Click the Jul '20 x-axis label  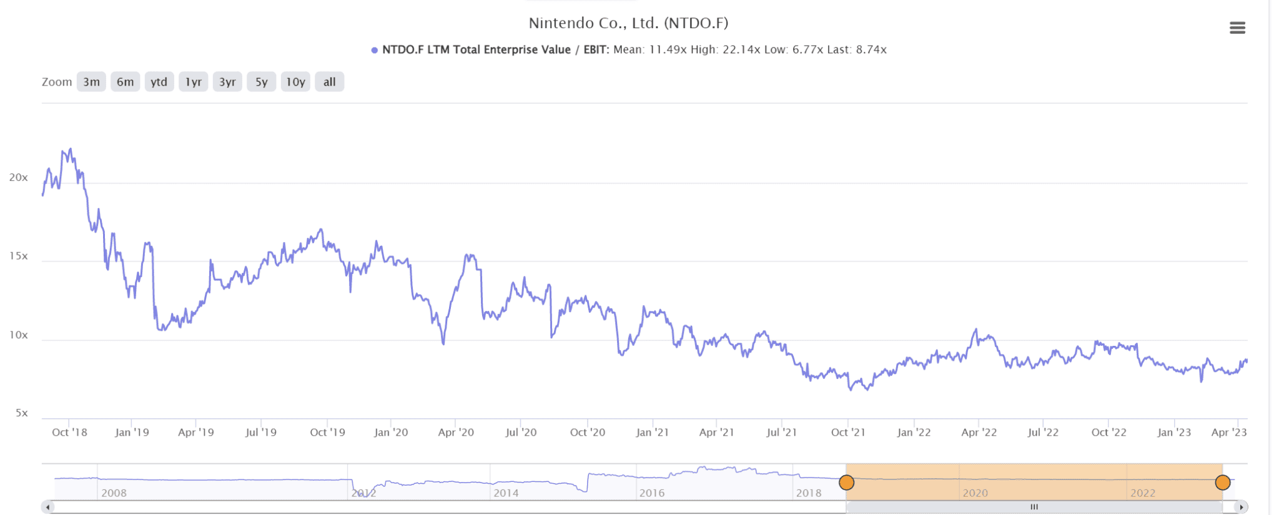click(521, 432)
